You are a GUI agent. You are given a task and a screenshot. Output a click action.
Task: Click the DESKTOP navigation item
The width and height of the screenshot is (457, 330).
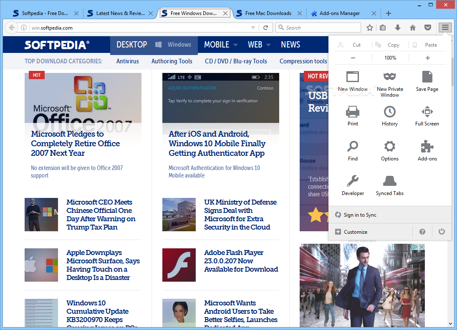(132, 45)
